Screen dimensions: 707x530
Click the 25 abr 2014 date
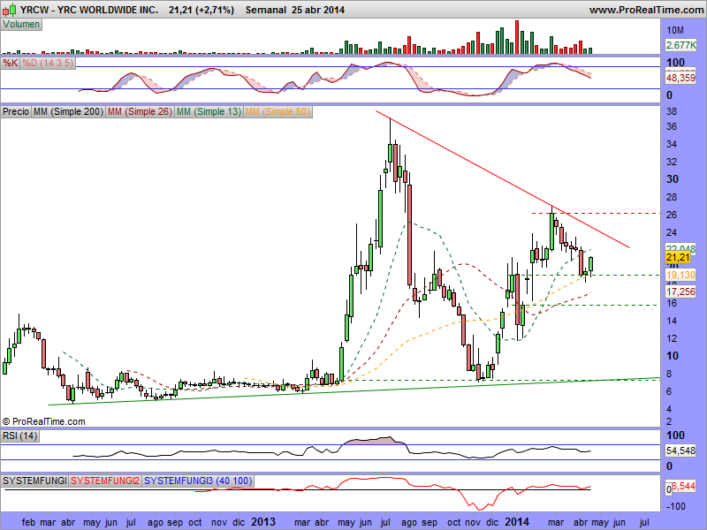pos(318,10)
